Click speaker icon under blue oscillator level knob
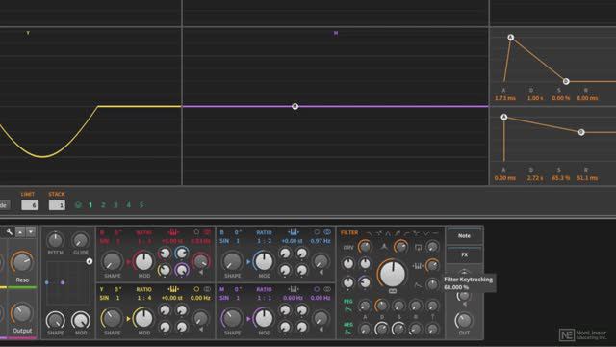616x347 pixels. tap(321, 272)
